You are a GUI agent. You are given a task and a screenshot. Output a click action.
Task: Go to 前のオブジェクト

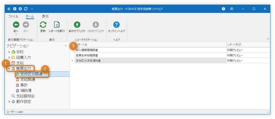pos(77,27)
